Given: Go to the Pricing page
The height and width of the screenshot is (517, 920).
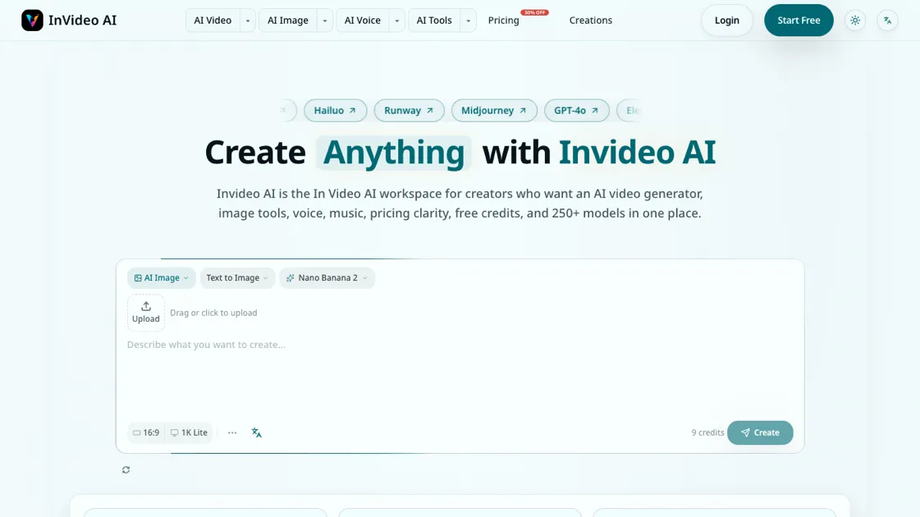Looking at the screenshot, I should 503,21.
